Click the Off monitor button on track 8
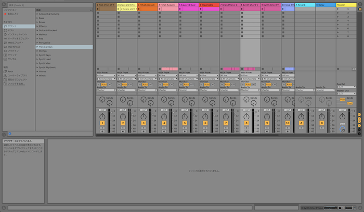The width and height of the screenshot is (364, 212). [253, 84]
